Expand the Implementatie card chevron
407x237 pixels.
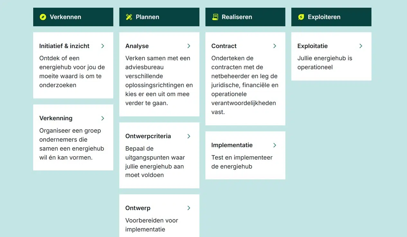[x=275, y=145]
